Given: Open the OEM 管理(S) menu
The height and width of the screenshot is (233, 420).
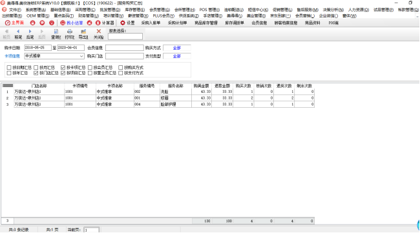Looking at the screenshot, I should click(x=37, y=15).
